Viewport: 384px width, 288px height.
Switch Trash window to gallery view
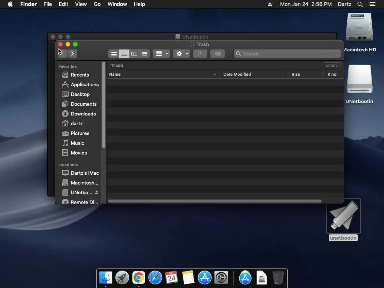tap(144, 54)
